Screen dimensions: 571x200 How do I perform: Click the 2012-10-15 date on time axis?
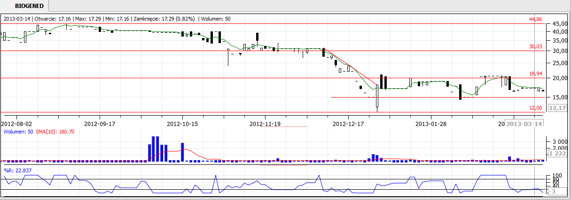tap(182, 124)
